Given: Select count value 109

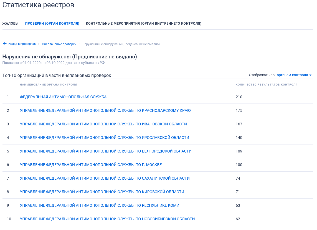Looking at the screenshot, I should [239, 151].
